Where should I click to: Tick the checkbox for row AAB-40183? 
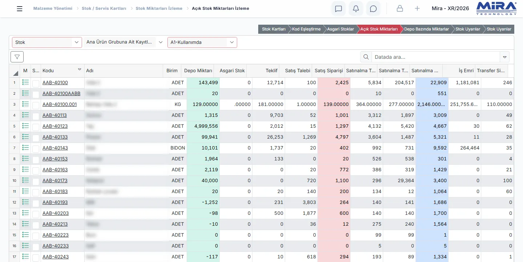pos(36,193)
